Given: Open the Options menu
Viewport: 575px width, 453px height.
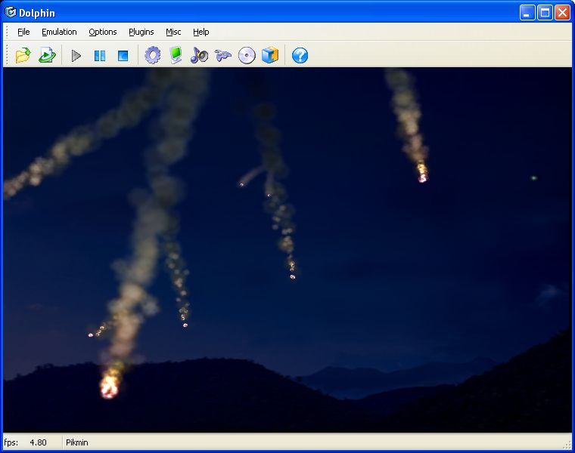Looking at the screenshot, I should coord(103,32).
